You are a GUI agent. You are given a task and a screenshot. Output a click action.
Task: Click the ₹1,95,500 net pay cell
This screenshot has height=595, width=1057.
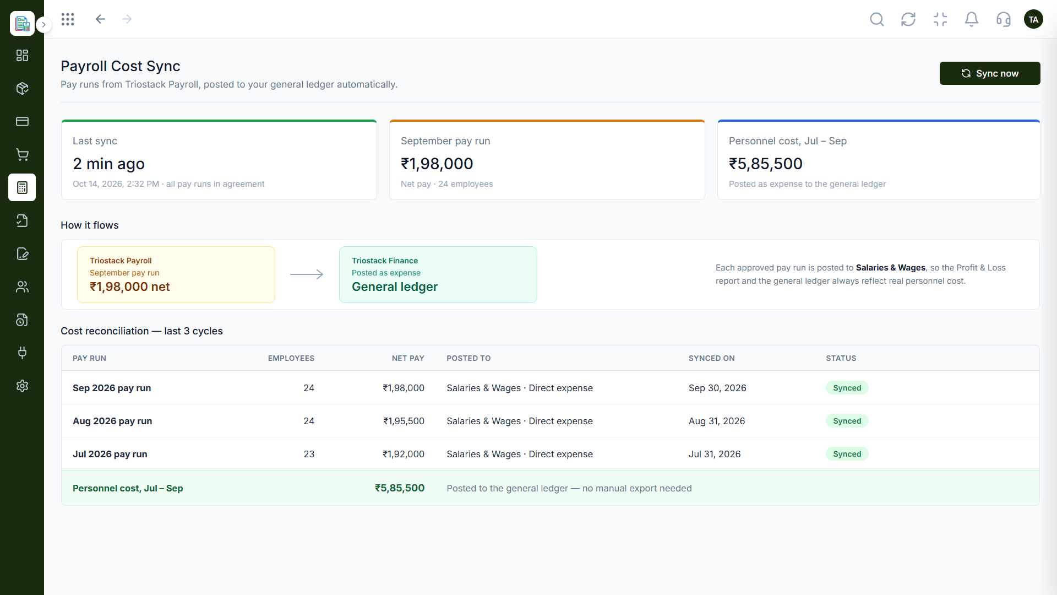404,421
